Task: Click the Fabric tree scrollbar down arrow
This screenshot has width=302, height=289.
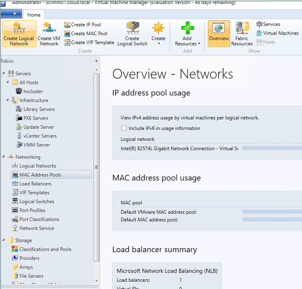Action: (x=96, y=280)
